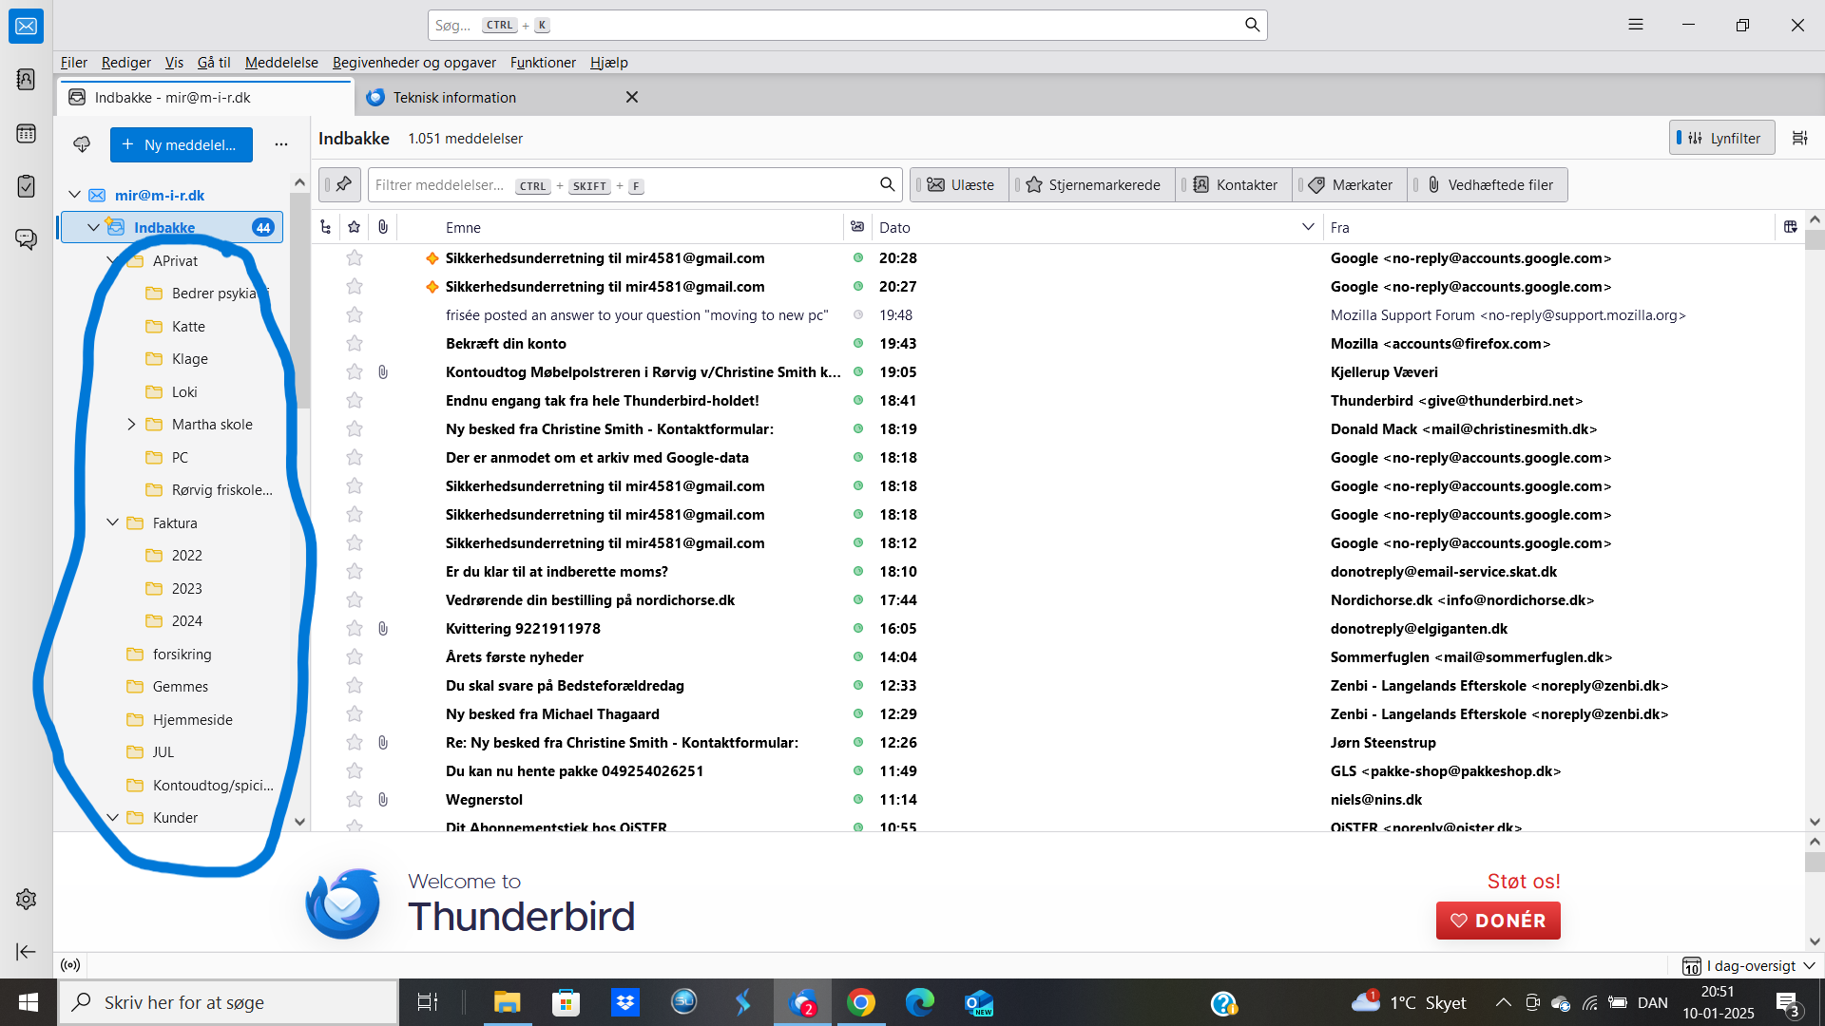Sort by attachment column header
1825x1026 pixels.
[x=382, y=227]
